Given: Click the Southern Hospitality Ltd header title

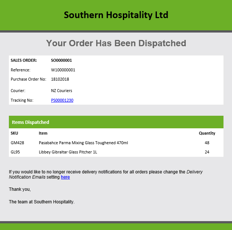Looking at the screenshot, I should tap(116, 15).
